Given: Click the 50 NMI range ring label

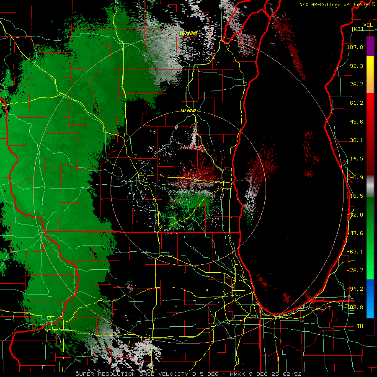Looking at the screenshot, I should point(188,111).
